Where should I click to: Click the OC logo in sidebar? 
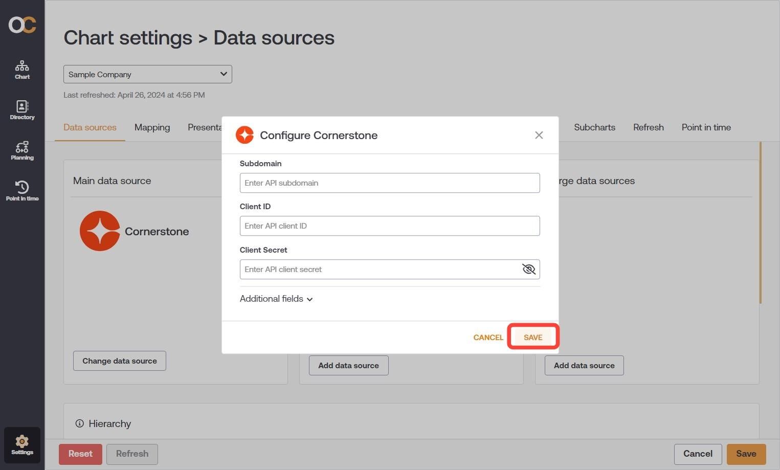click(22, 25)
